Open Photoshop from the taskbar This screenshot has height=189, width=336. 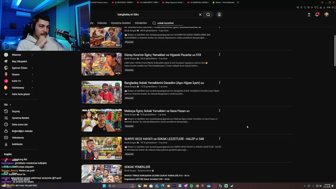(x=180, y=186)
